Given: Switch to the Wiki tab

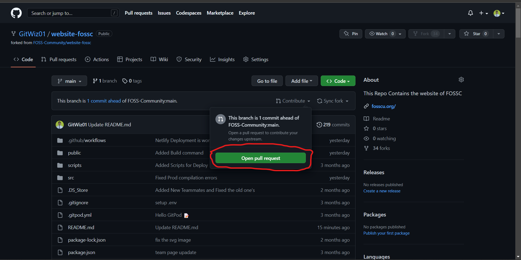Looking at the screenshot, I should [159, 60].
